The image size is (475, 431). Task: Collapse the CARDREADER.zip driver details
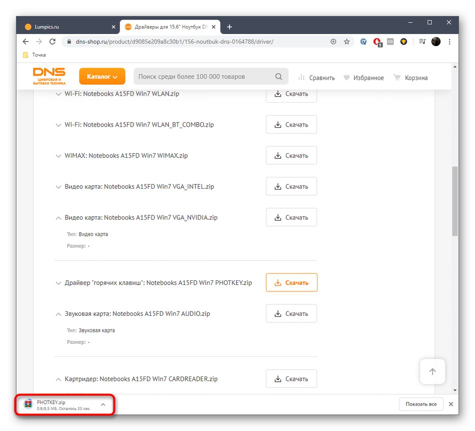(x=58, y=379)
